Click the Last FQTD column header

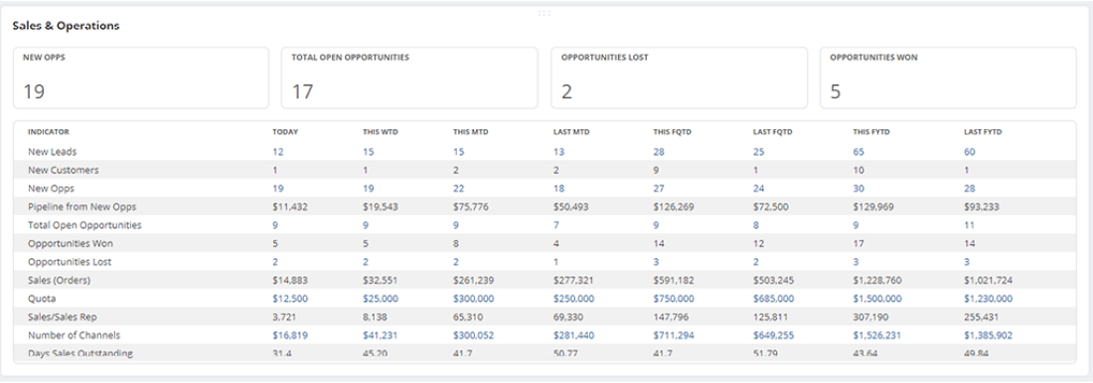(x=770, y=132)
